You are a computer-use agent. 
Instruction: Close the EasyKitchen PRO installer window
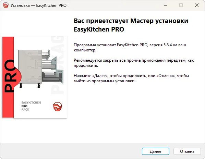click(x=197, y=5)
